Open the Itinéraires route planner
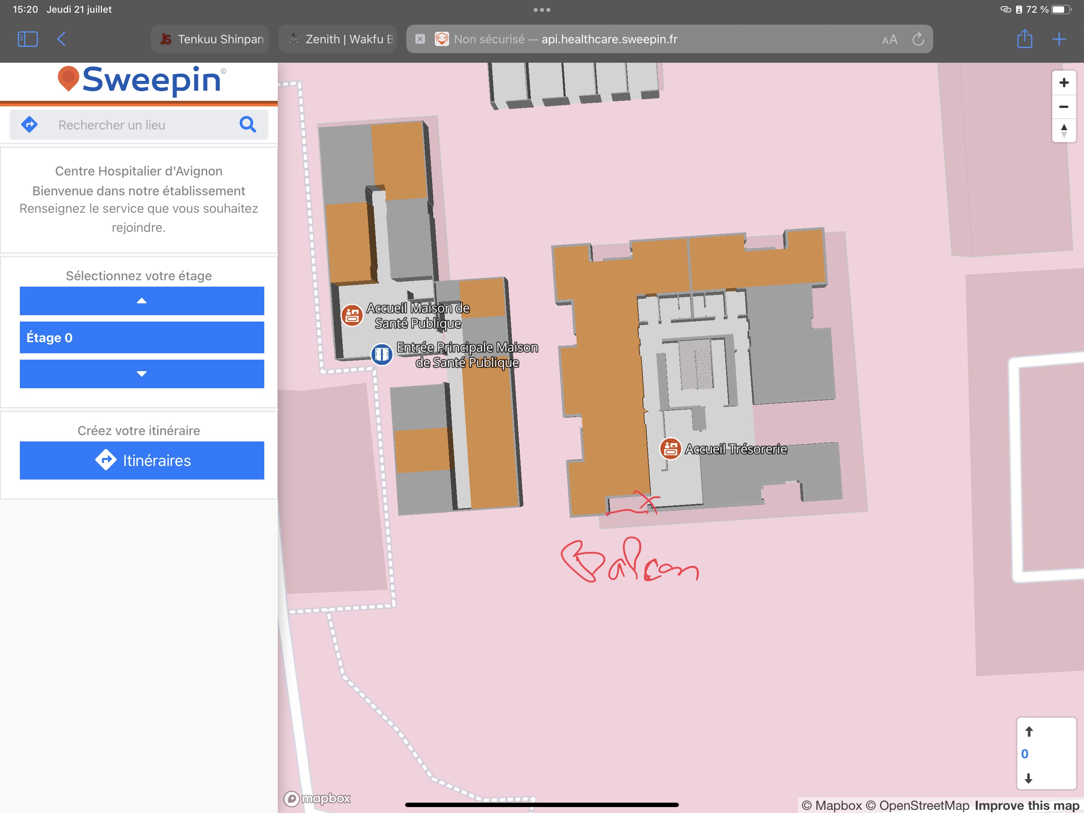1084x813 pixels. (x=142, y=460)
